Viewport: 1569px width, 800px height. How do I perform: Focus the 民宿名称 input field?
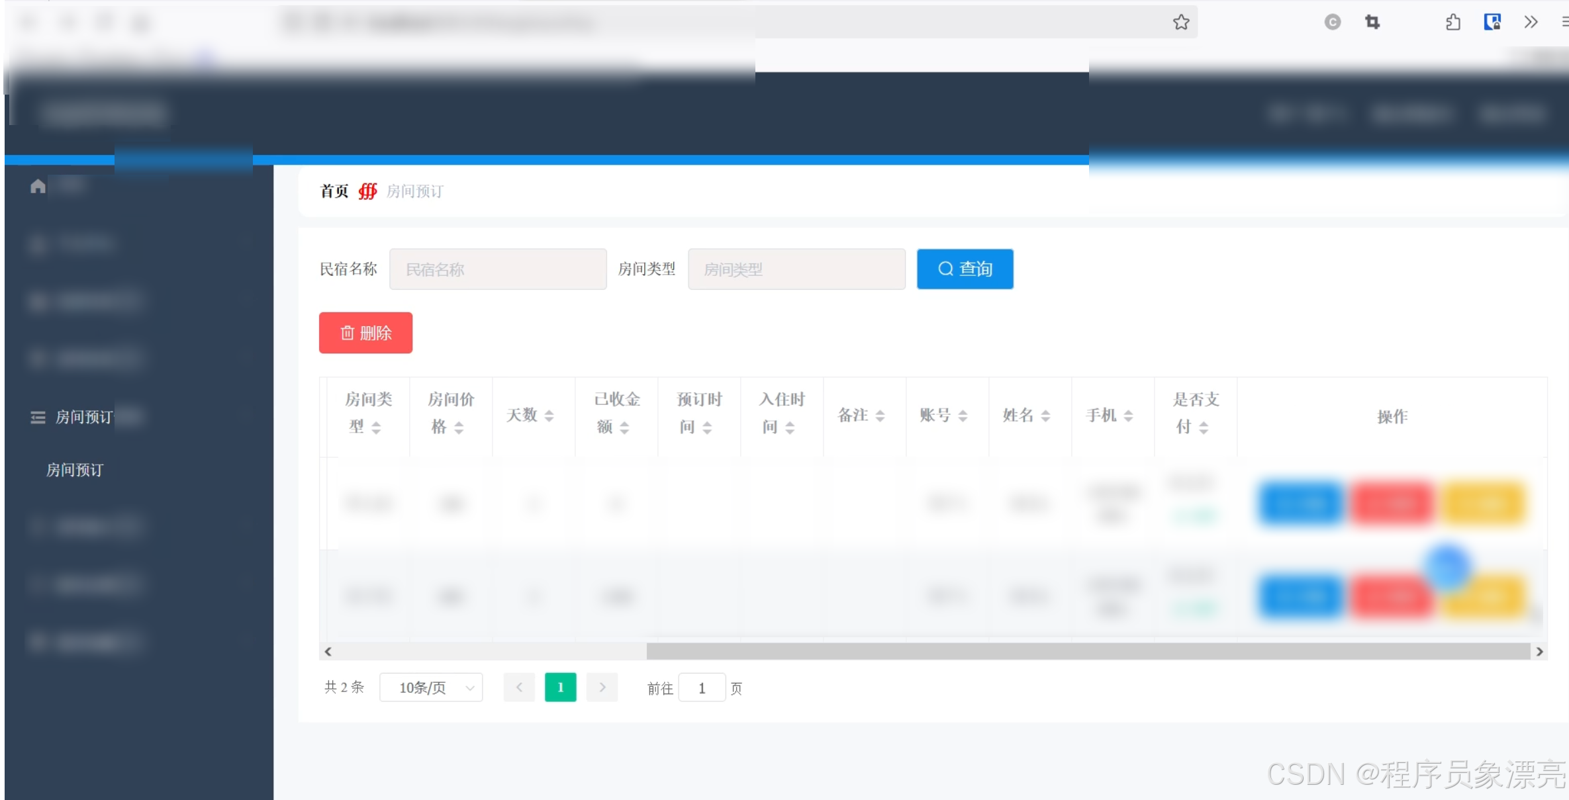tap(498, 269)
